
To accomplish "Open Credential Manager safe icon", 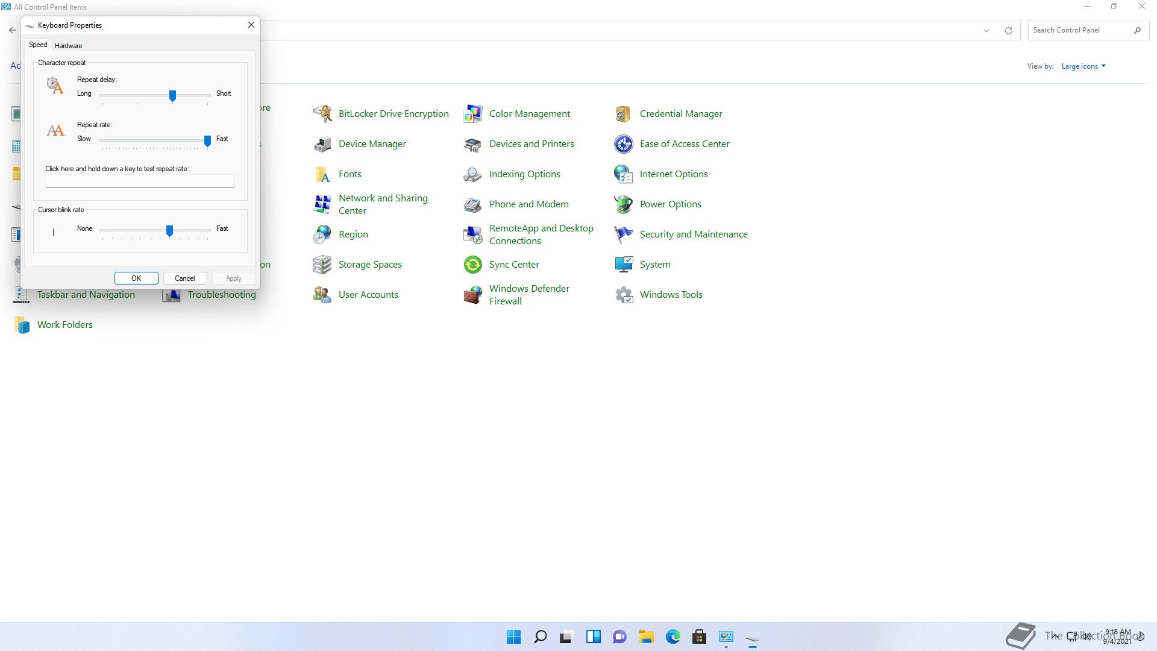I will (624, 113).
